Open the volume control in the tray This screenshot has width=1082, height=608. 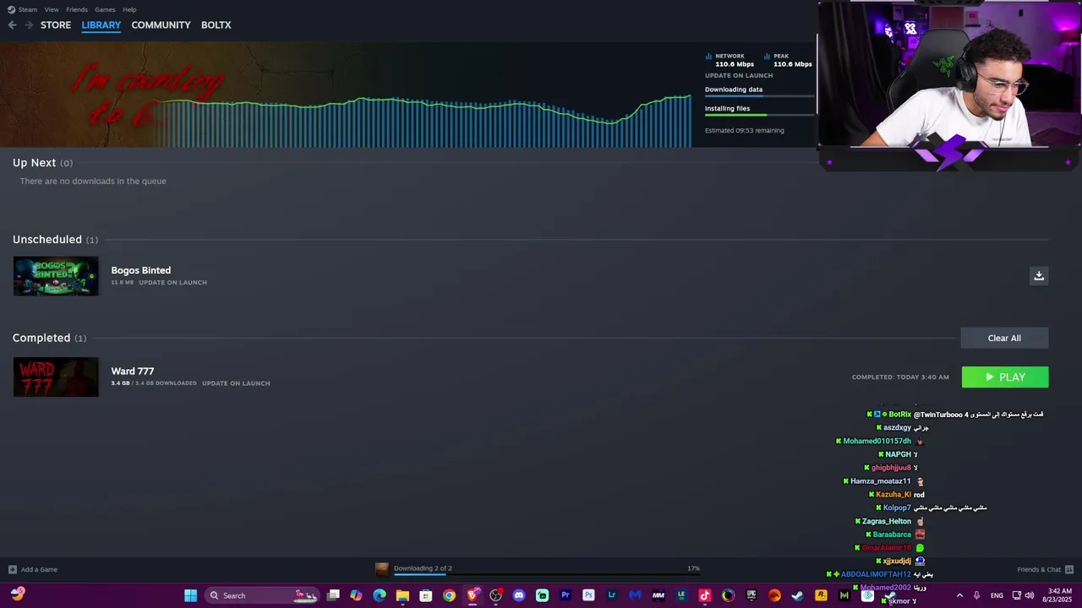(1029, 595)
